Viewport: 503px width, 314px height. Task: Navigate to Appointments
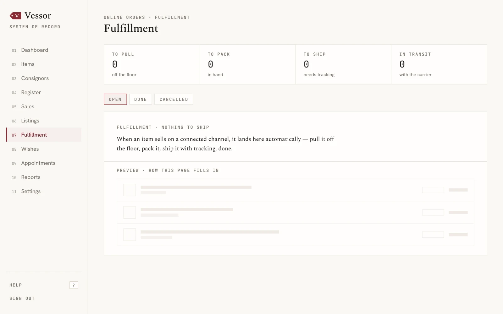(x=44, y=163)
